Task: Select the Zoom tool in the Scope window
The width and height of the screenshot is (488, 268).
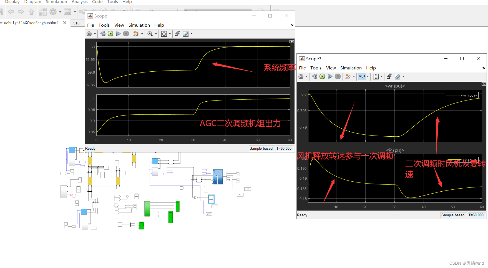Action: (x=150, y=34)
